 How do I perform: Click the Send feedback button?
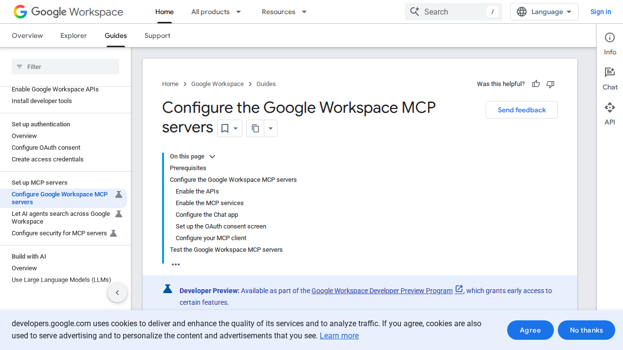tap(522, 110)
